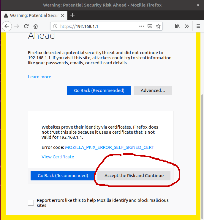Screen dimensions: 204x220
Task: Open the Firefox hamburger menu
Action: pyautogui.click(x=198, y=26)
